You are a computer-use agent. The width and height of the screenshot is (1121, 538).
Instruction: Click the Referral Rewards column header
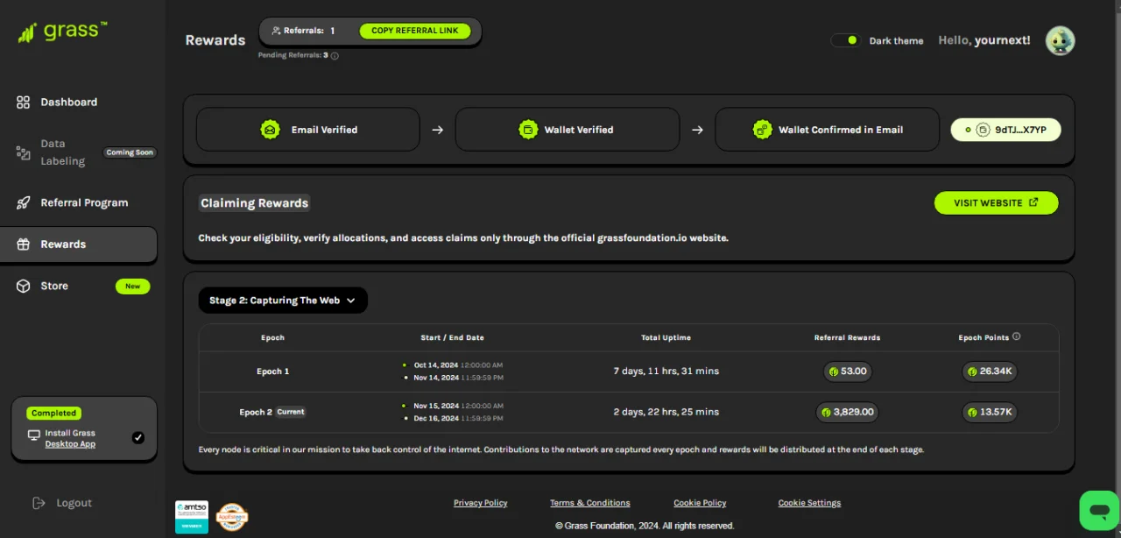847,337
